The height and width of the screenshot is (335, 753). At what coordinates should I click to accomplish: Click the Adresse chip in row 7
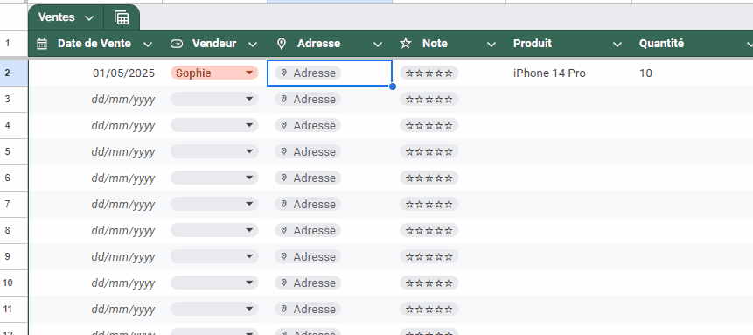click(x=308, y=205)
